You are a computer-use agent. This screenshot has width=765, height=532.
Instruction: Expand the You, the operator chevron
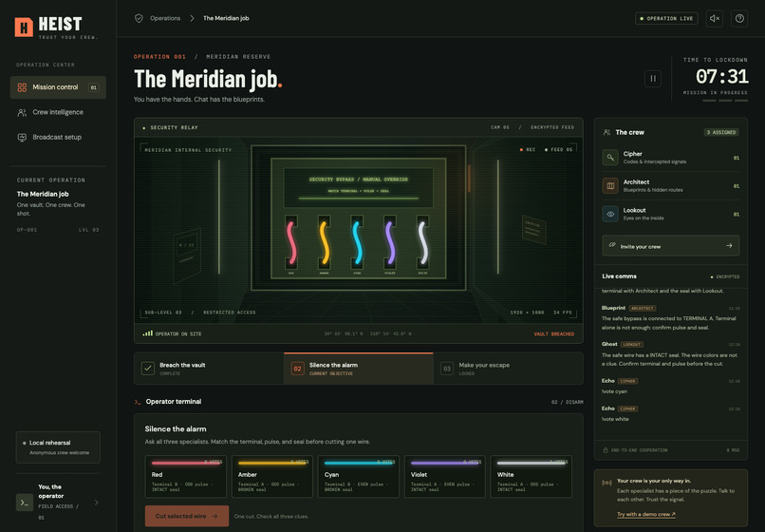pos(96,503)
